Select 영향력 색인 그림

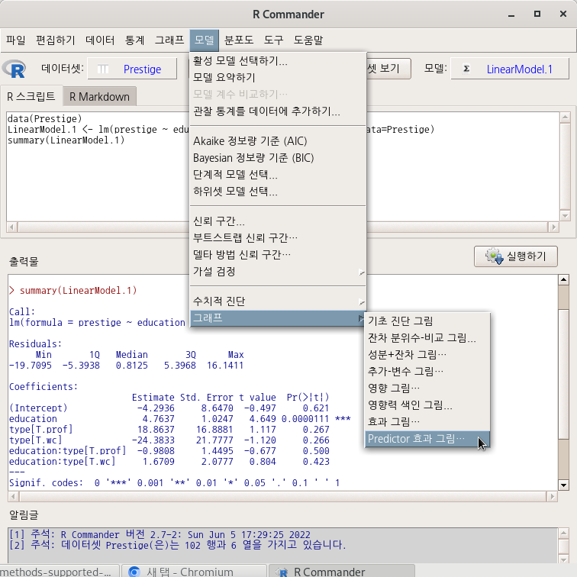click(x=427, y=405)
